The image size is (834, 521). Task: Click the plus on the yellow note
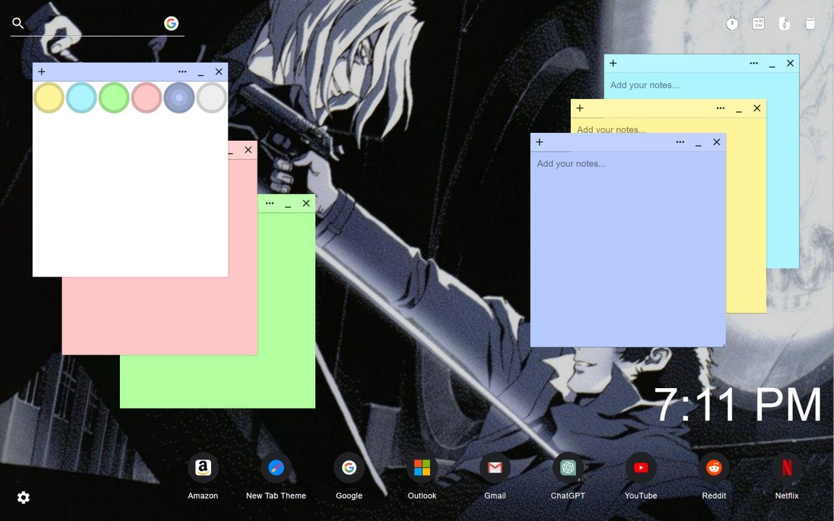click(580, 108)
